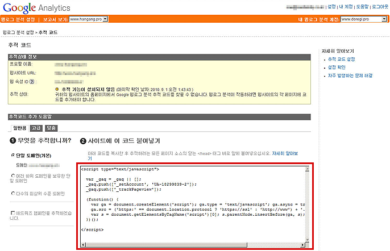This screenshot has width=390, height=251.
Task: Click the code box horizontal scroll left arrow
Action: pyautogui.click(x=84, y=245)
